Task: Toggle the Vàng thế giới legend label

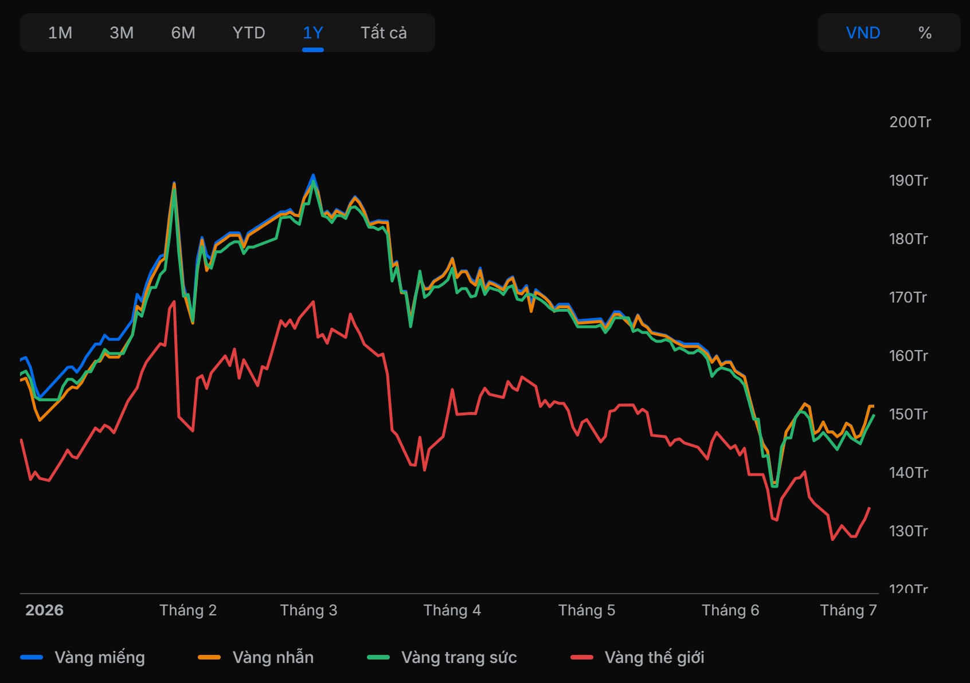Action: pyautogui.click(x=654, y=657)
